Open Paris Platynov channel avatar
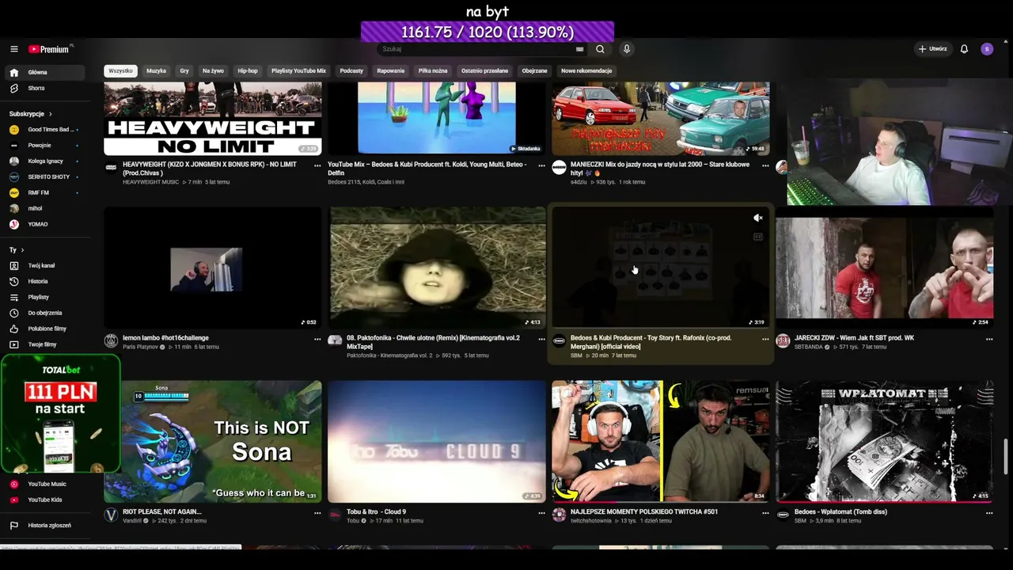The height and width of the screenshot is (570, 1013). (111, 341)
